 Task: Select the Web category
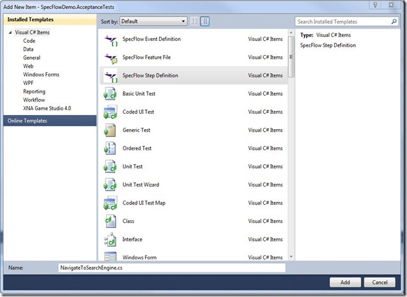(28, 66)
